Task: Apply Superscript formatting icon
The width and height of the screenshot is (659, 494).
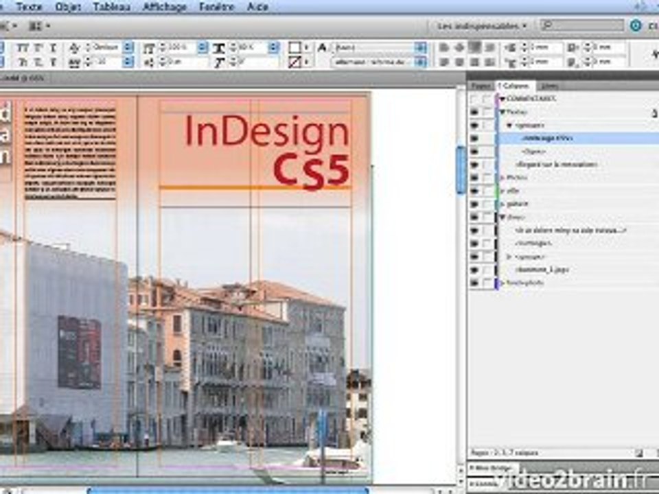Action: pos(38,48)
